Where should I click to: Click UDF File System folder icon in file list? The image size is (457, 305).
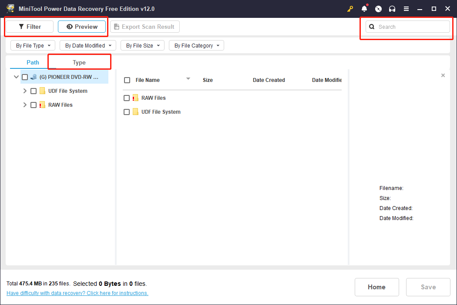(x=135, y=112)
